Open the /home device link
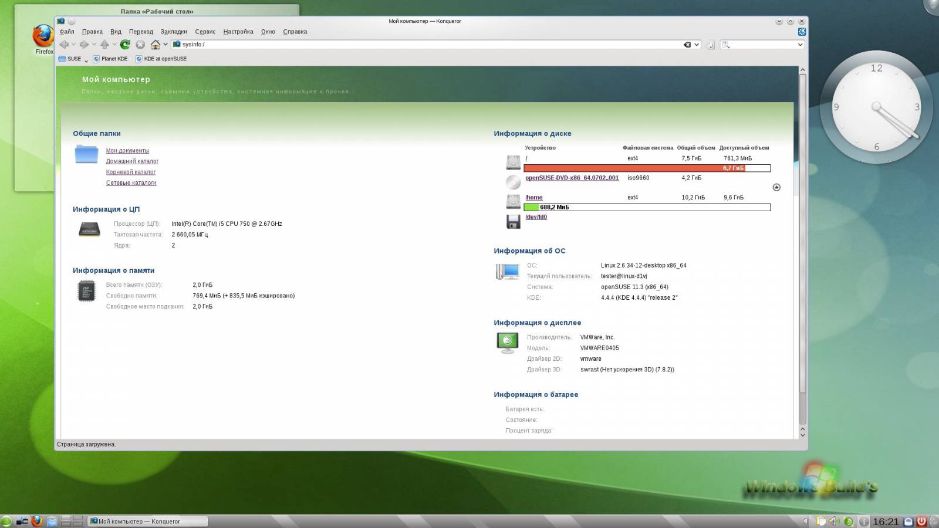The width and height of the screenshot is (939, 528). point(534,198)
